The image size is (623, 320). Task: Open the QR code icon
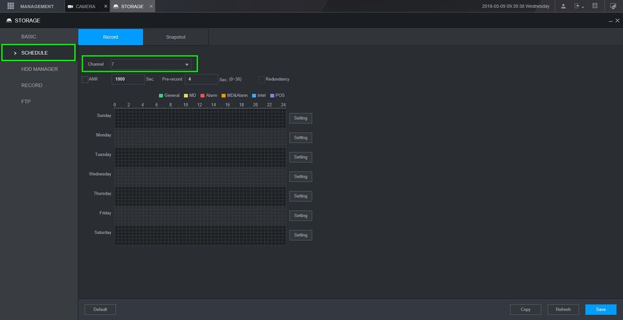click(595, 6)
